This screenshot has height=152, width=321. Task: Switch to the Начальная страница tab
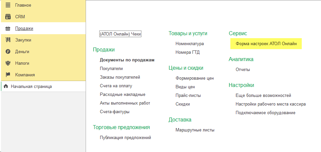pyautogui.click(x=31, y=86)
